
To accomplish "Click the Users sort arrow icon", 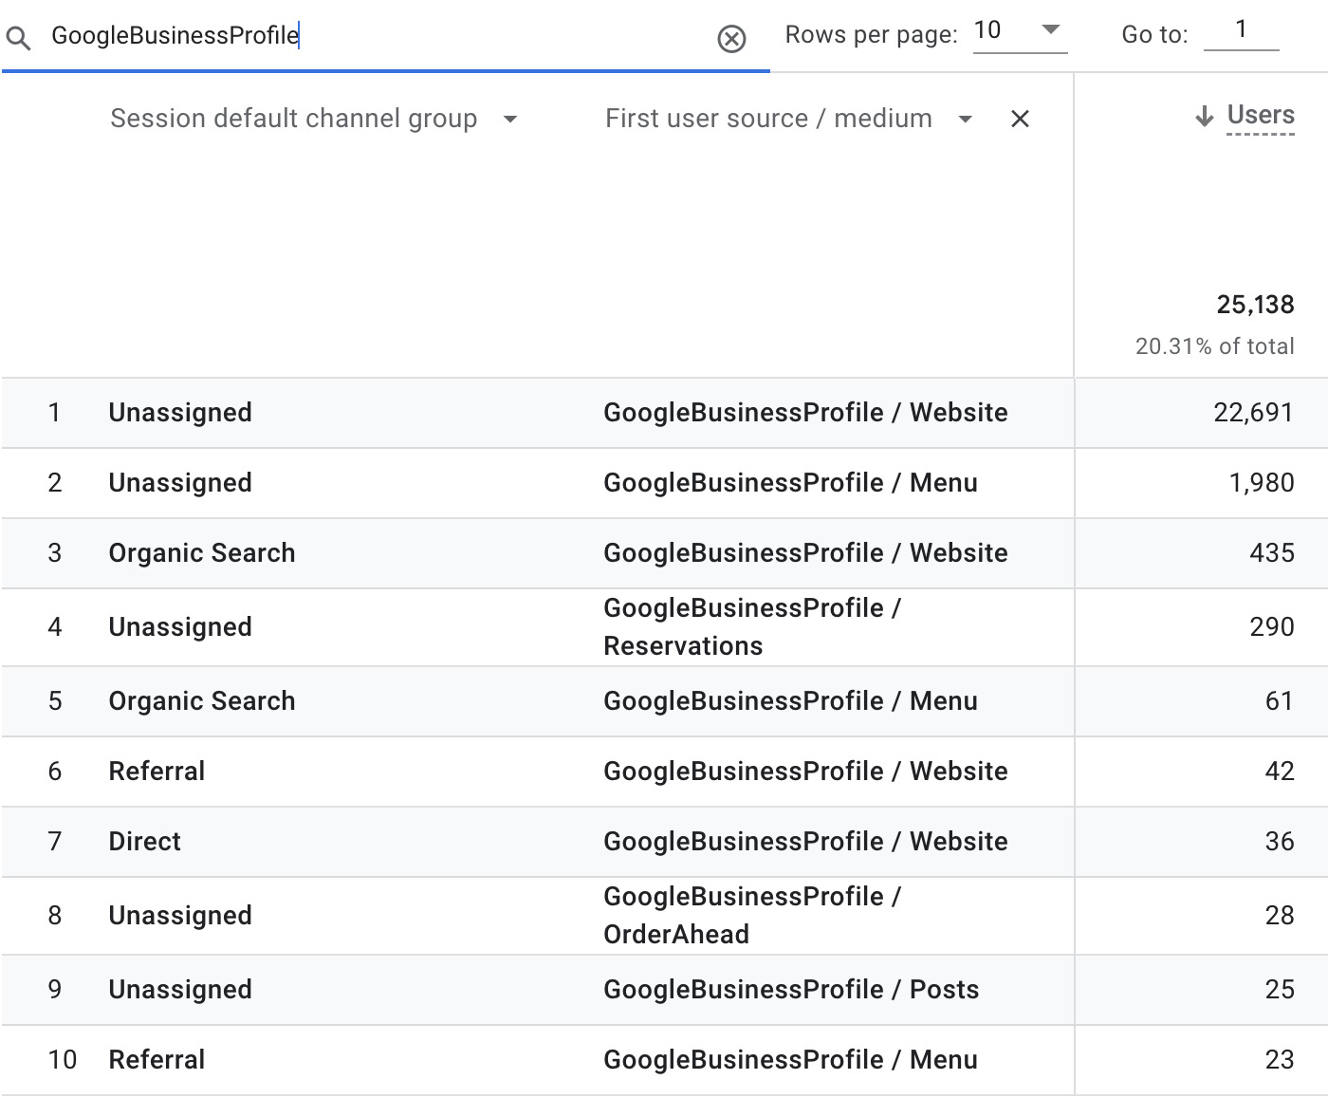I will (1204, 117).
